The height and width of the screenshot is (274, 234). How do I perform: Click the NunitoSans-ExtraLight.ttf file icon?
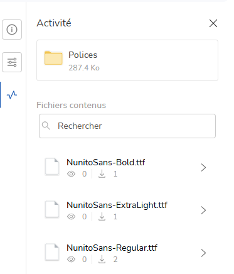(52, 209)
